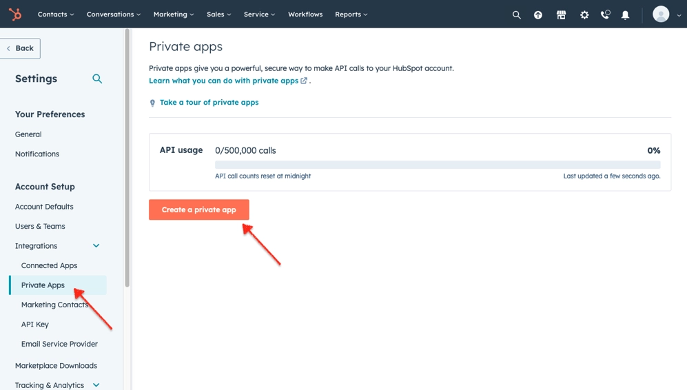
Task: Start Take a tour of private apps
Action: click(209, 102)
